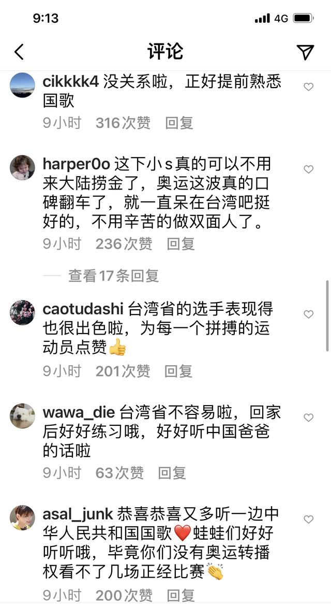The width and height of the screenshot is (331, 604).
Task: Expand 查看17条回复 under harper0o
Action: click(x=113, y=276)
